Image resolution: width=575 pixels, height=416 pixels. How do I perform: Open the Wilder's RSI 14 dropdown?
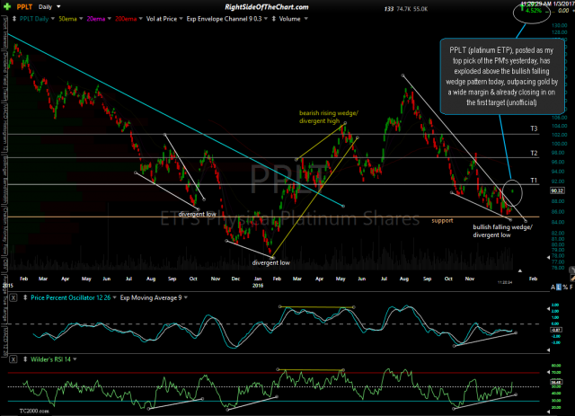[x=75, y=359]
